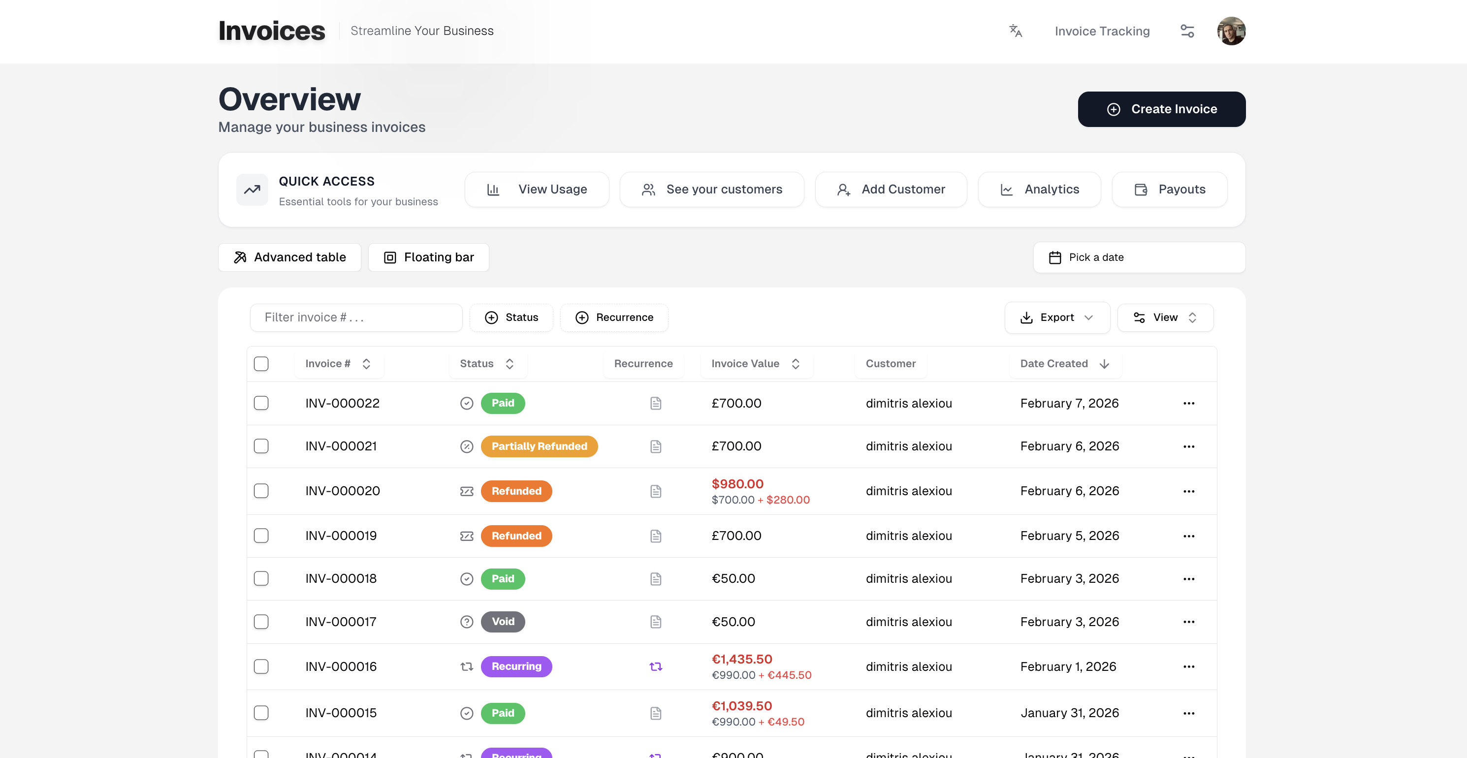
Task: Click the Payouts quick access button
Action: pyautogui.click(x=1170, y=189)
